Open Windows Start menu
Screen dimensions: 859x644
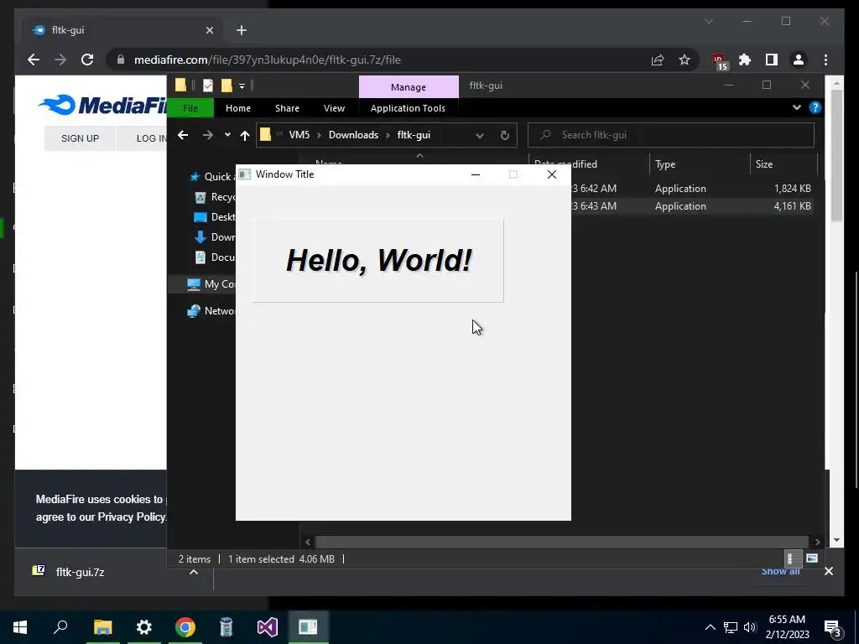pos(20,627)
